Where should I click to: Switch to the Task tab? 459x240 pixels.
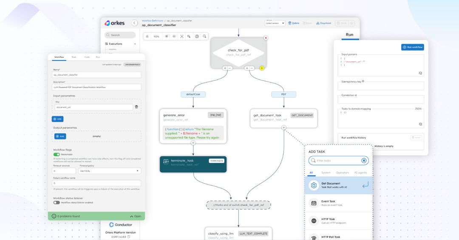(x=74, y=57)
